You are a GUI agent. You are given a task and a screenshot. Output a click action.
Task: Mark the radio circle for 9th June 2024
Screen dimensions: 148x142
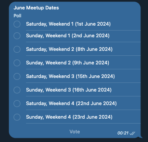[x=17, y=63]
